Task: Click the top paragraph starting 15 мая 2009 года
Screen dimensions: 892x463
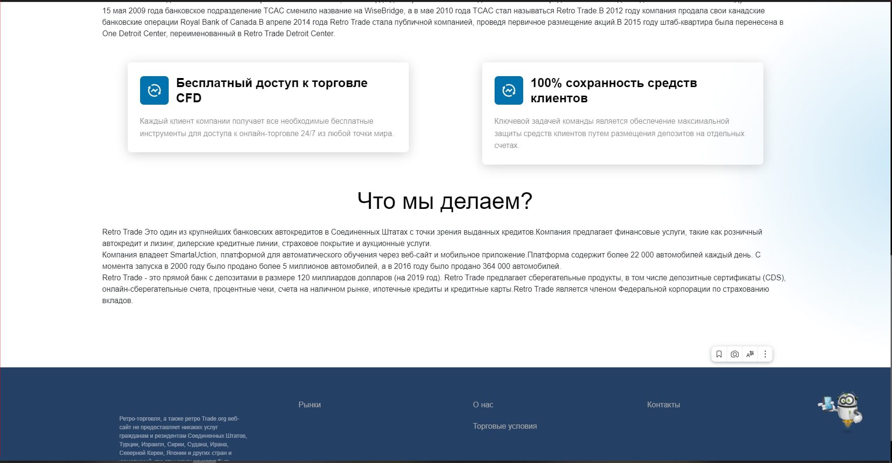Action: (x=443, y=22)
